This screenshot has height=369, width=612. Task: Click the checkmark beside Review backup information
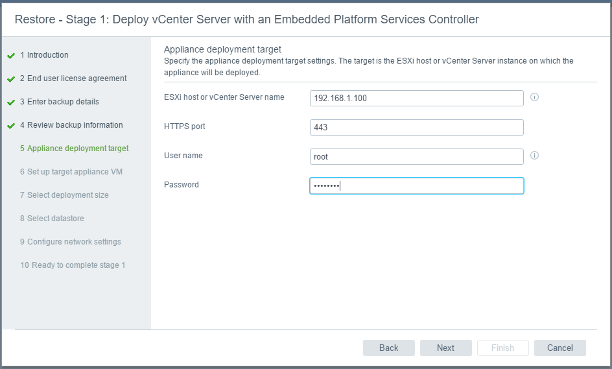[11, 126]
